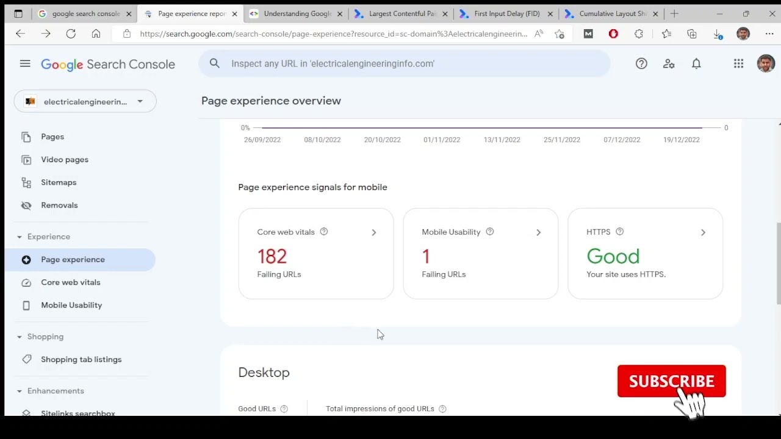
Task: Open Sitemaps in the sidebar
Action: point(59,182)
